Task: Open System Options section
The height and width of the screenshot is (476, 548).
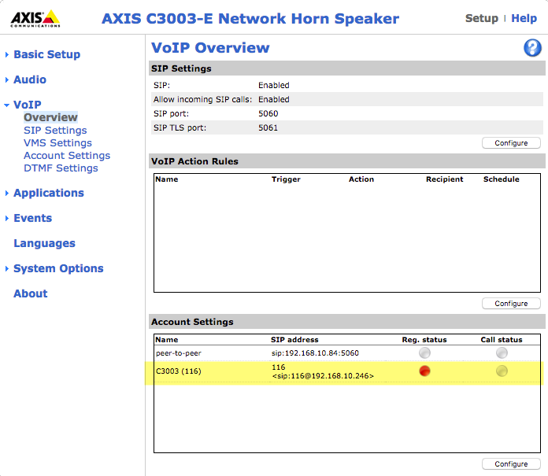Action: [58, 268]
